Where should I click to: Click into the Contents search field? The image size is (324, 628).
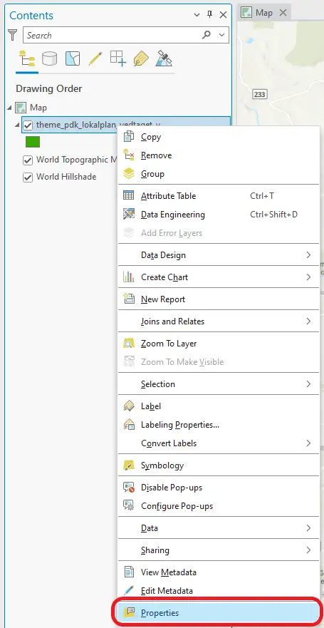114,35
